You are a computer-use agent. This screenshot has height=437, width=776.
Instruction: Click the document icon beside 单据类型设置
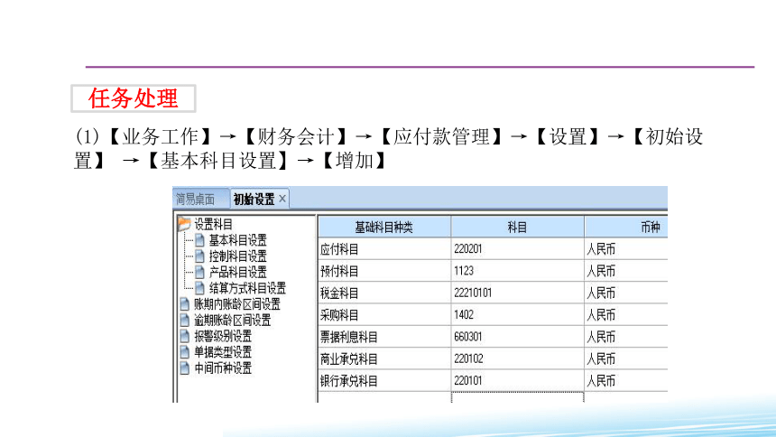(x=185, y=352)
